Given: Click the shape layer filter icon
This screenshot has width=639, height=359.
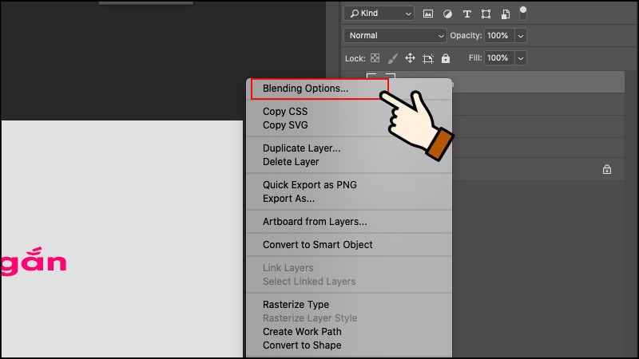Looking at the screenshot, I should pyautogui.click(x=486, y=14).
